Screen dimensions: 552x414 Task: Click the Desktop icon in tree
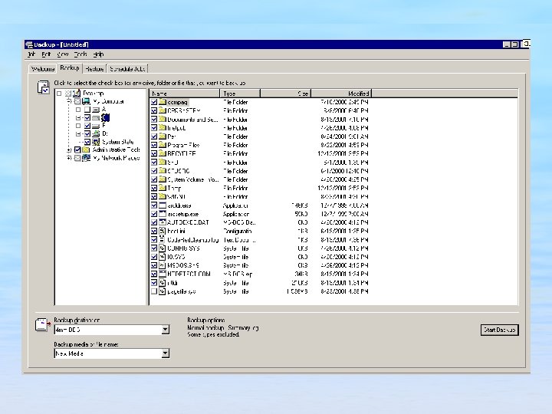click(77, 94)
